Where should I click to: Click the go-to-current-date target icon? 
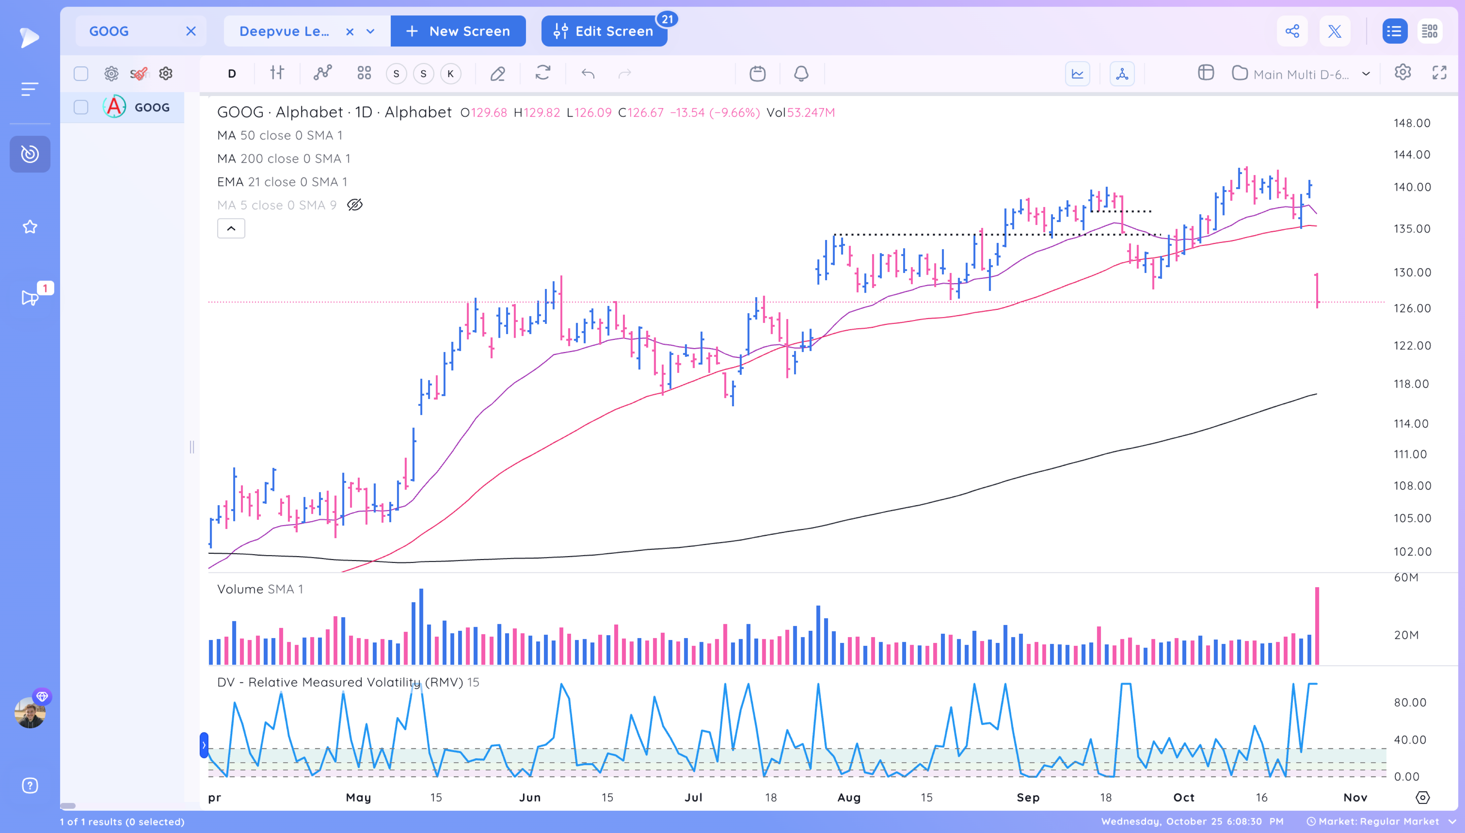pyautogui.click(x=1423, y=797)
